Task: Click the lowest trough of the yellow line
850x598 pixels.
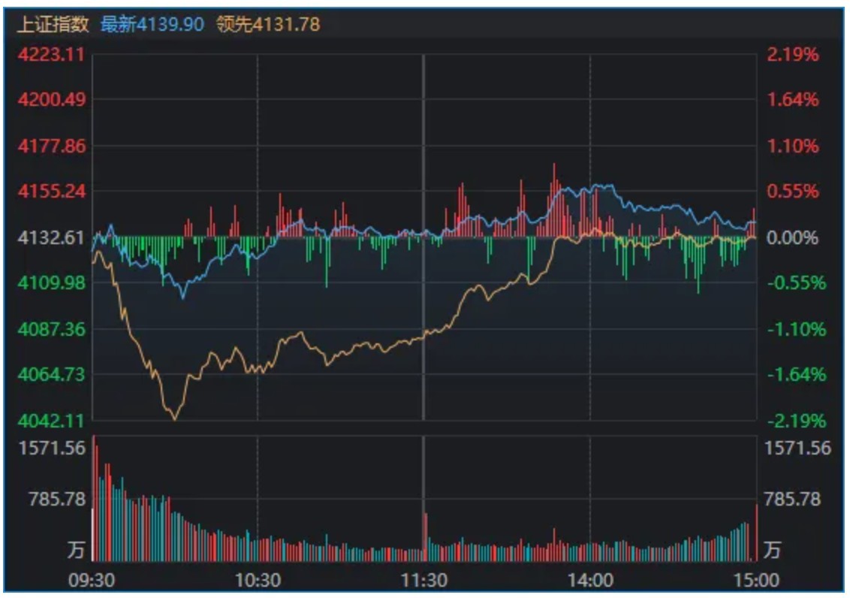Action: click(x=174, y=418)
